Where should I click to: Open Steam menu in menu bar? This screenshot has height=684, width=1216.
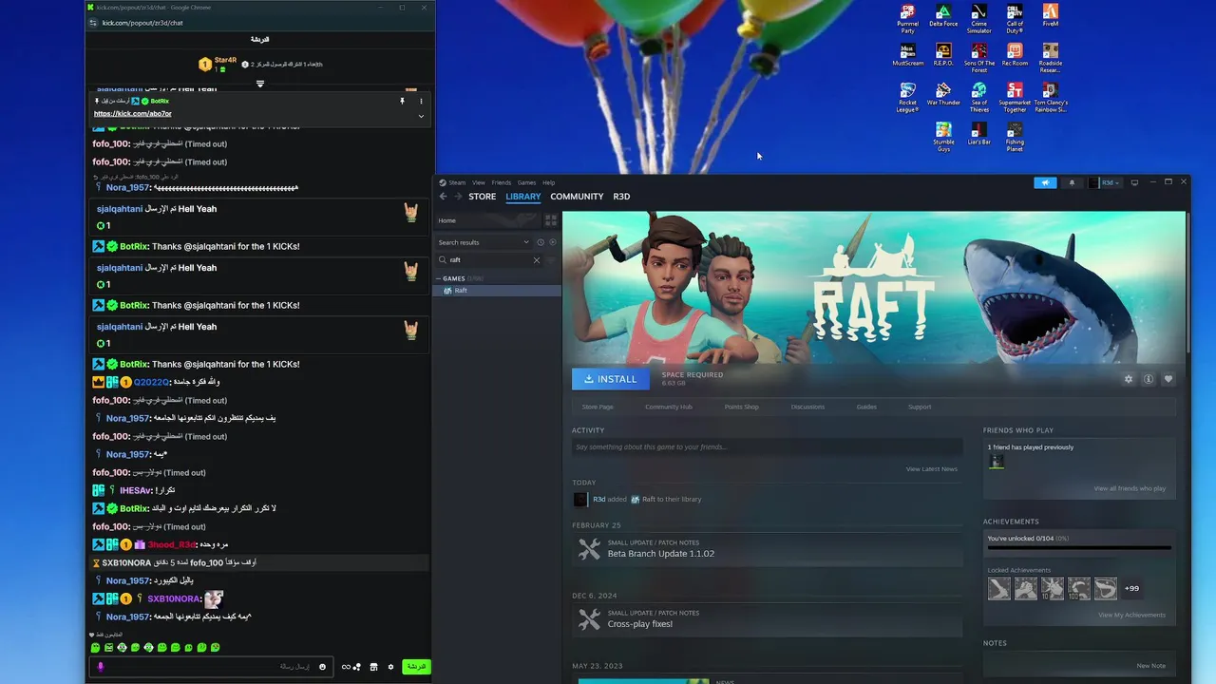point(457,182)
